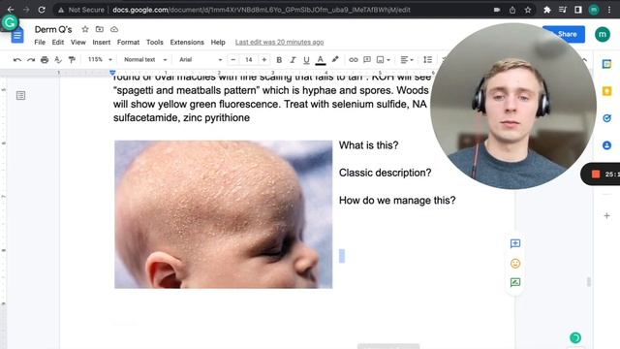Open the green 'm' Google account avatar
Image resolution: width=620 pixels, height=349 pixels.
click(x=603, y=34)
